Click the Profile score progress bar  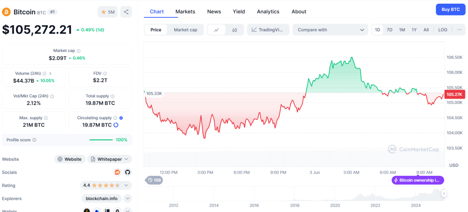click(x=101, y=140)
